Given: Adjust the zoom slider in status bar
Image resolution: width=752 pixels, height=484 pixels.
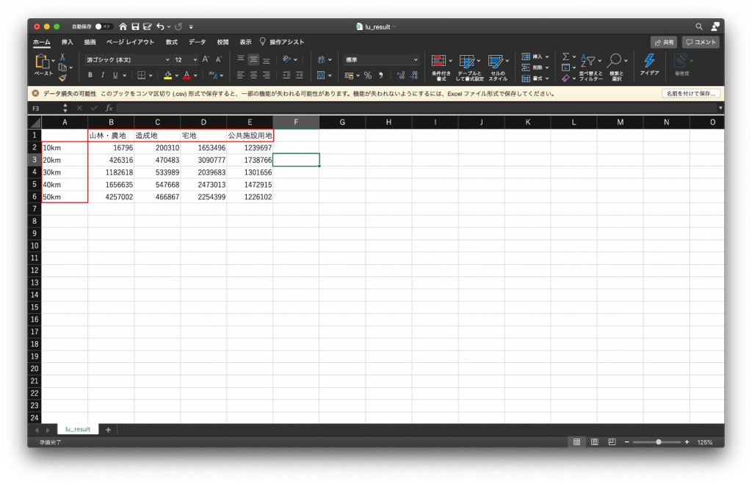Looking at the screenshot, I should [x=658, y=442].
